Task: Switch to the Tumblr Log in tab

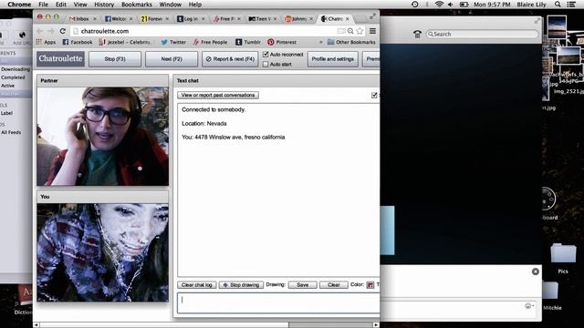Action: [191, 18]
